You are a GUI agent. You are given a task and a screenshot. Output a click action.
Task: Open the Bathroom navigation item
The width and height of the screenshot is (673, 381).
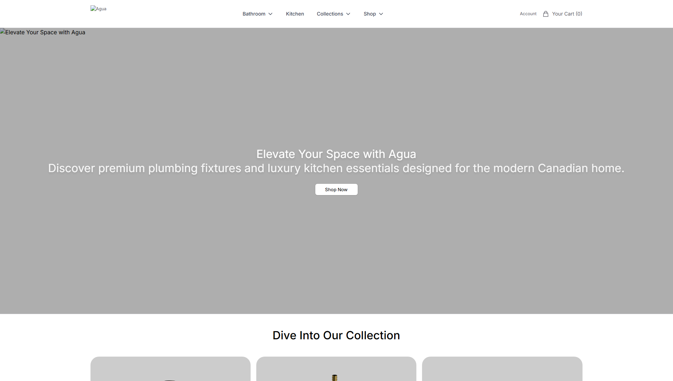pyautogui.click(x=254, y=14)
